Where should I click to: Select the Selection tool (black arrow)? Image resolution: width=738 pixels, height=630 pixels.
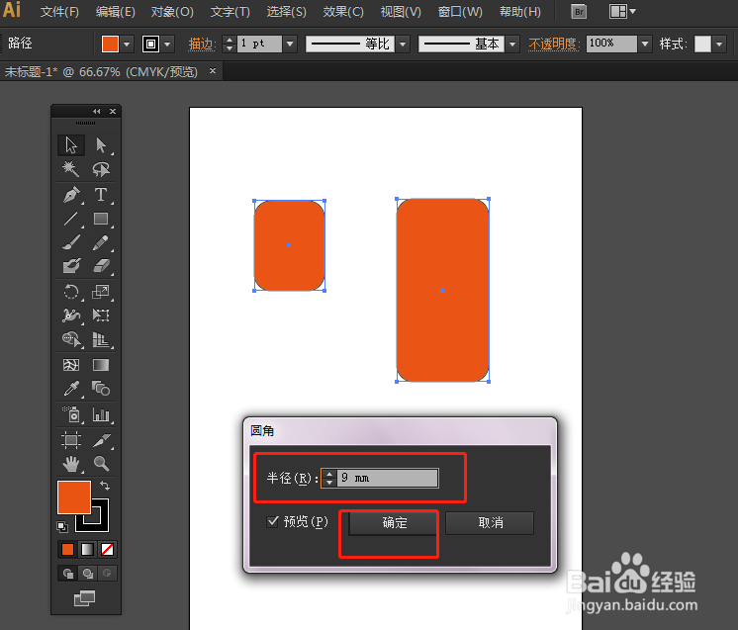(x=71, y=145)
